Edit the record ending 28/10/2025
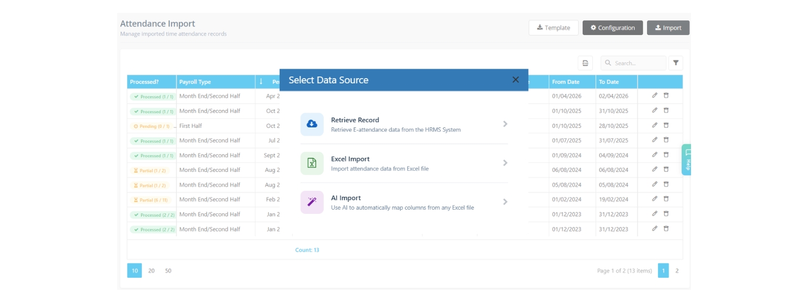Viewport: 808px width, 303px height. click(654, 125)
